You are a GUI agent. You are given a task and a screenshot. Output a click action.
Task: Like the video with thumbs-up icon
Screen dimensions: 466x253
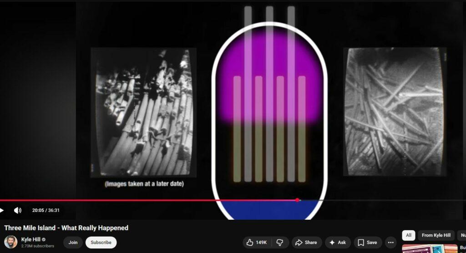coord(256,243)
